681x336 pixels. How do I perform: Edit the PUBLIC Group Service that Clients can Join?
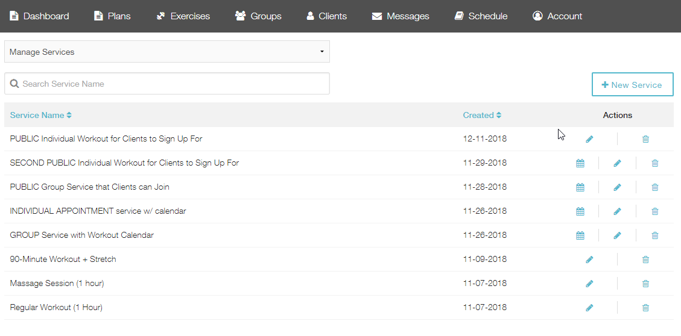pos(617,187)
